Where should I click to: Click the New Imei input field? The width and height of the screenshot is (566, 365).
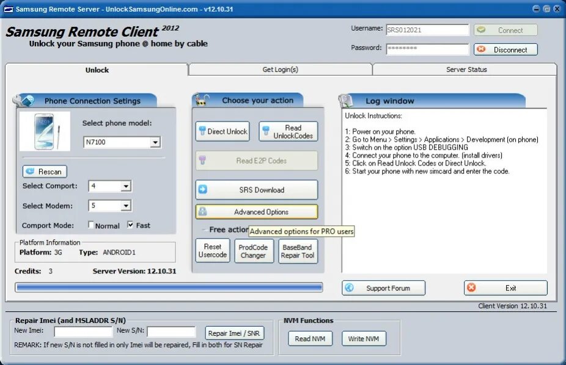(x=83, y=331)
